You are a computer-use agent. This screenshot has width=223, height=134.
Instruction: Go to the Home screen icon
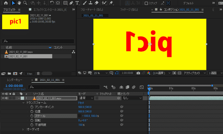click(x=6, y=3)
